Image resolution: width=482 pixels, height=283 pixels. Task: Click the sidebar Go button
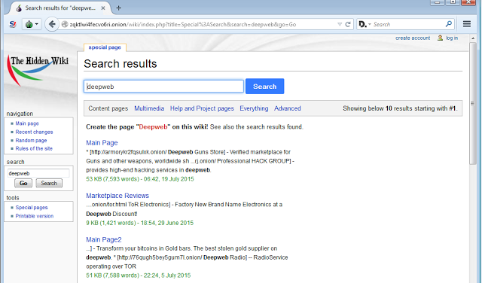(x=23, y=183)
